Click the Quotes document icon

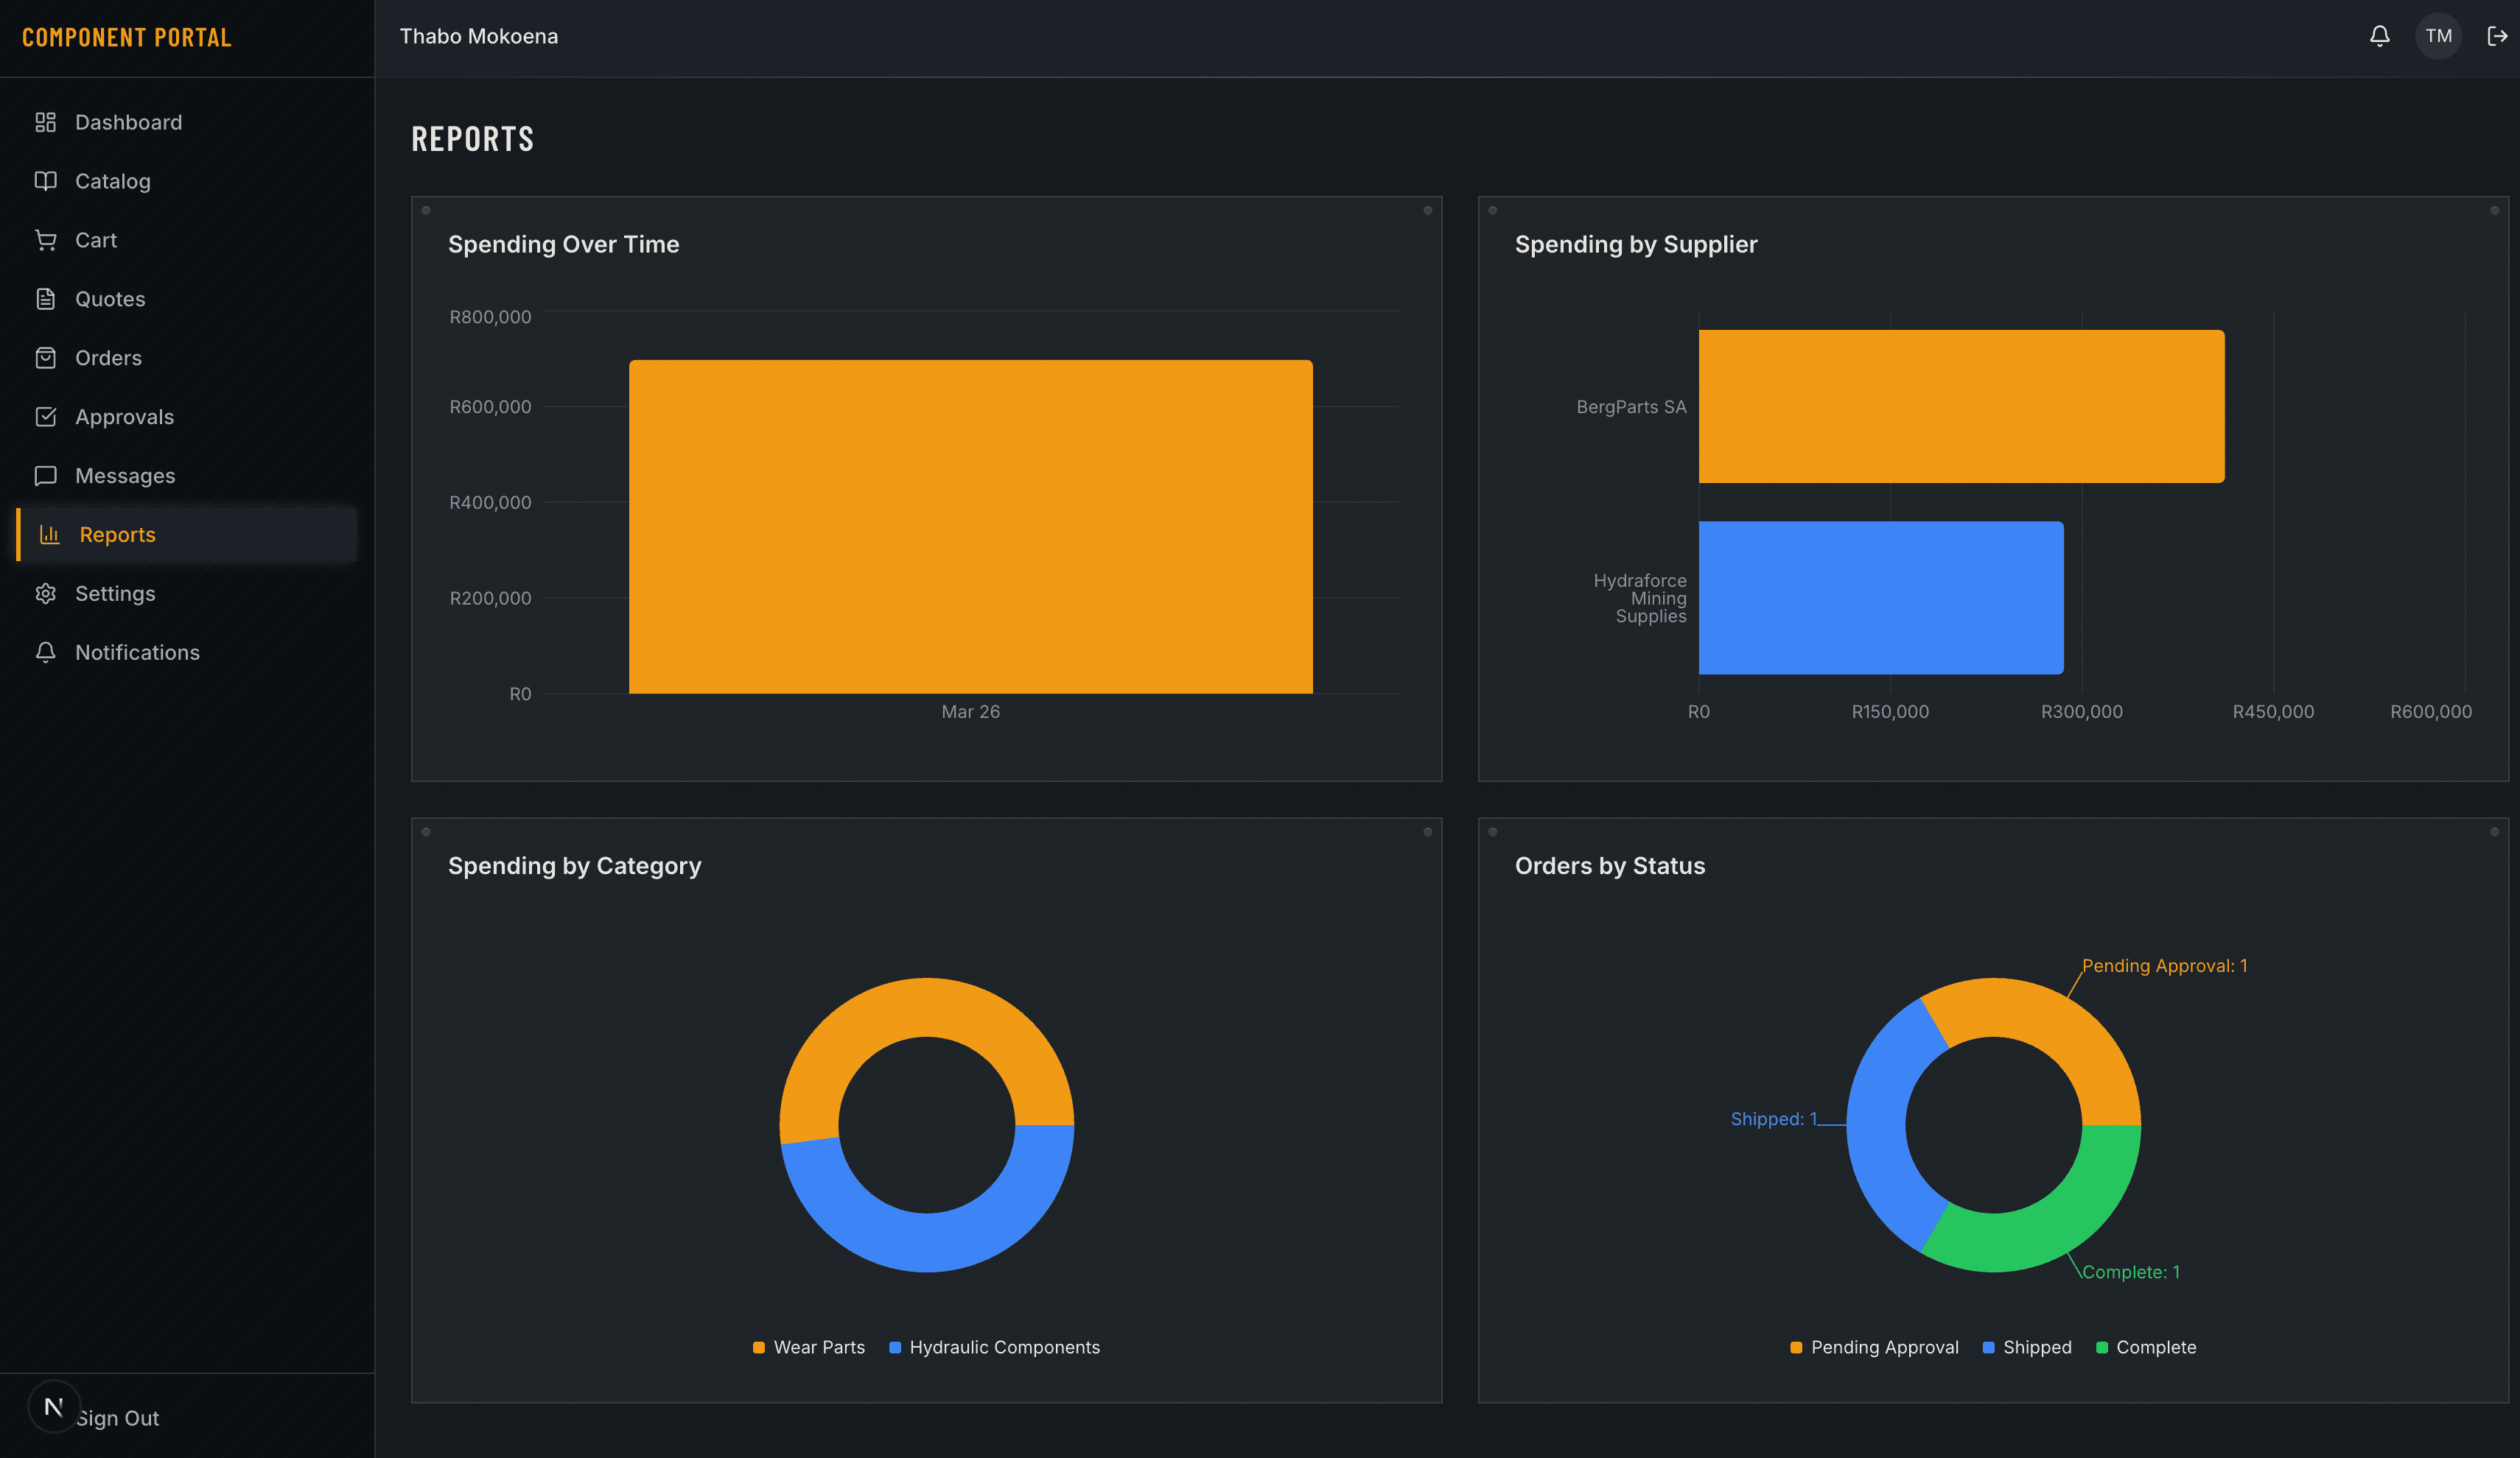coord(46,297)
